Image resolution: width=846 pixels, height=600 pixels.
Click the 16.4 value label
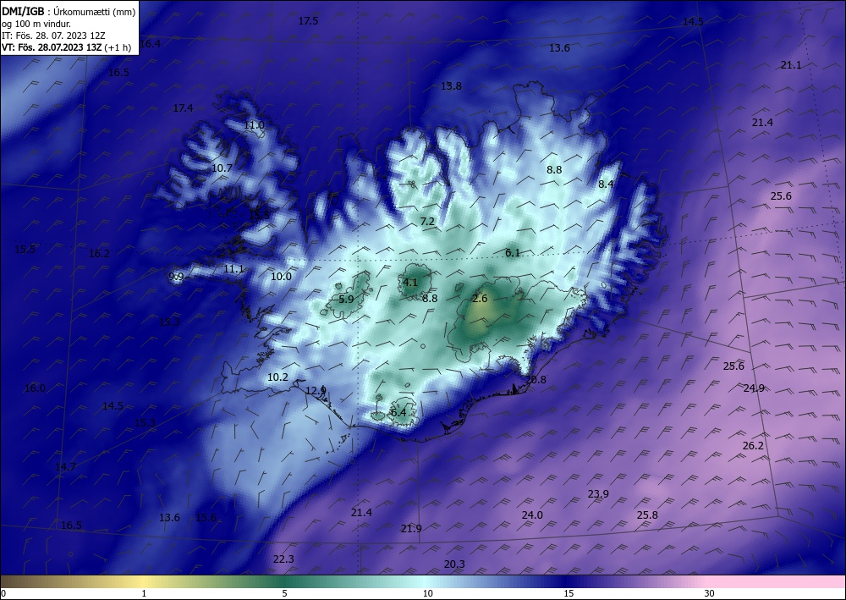150,44
